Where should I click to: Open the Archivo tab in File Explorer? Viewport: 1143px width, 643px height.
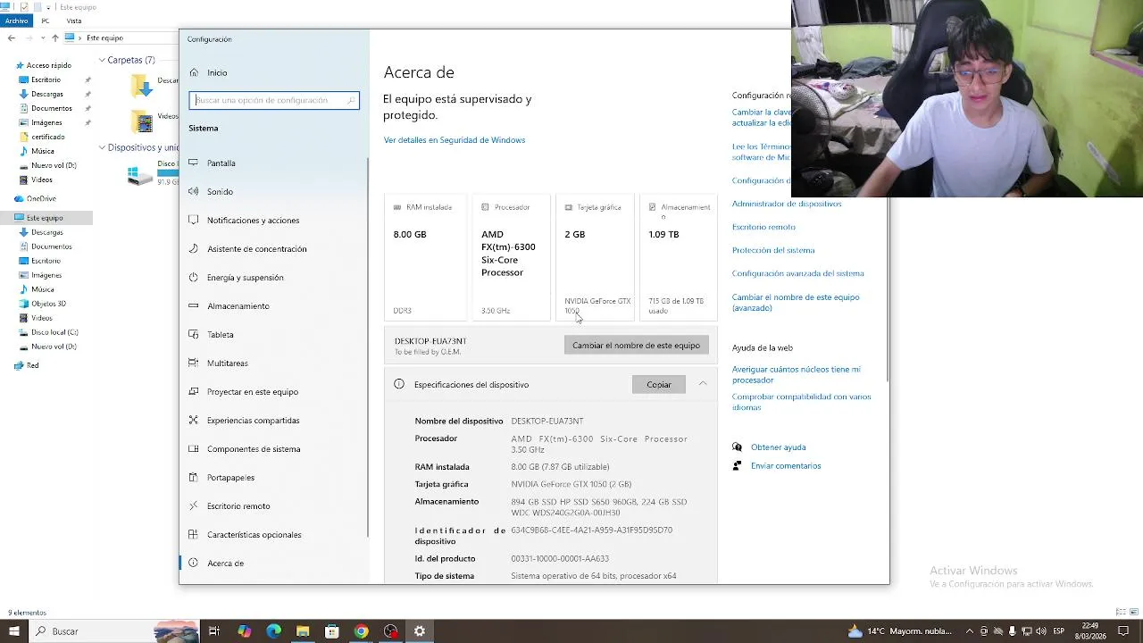(16, 21)
